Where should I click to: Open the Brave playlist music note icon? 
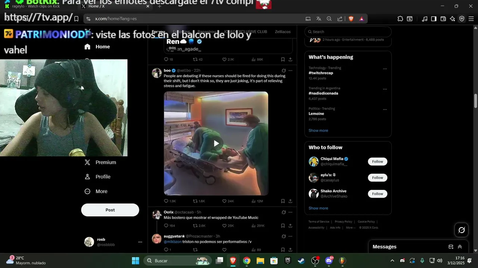[425, 19]
